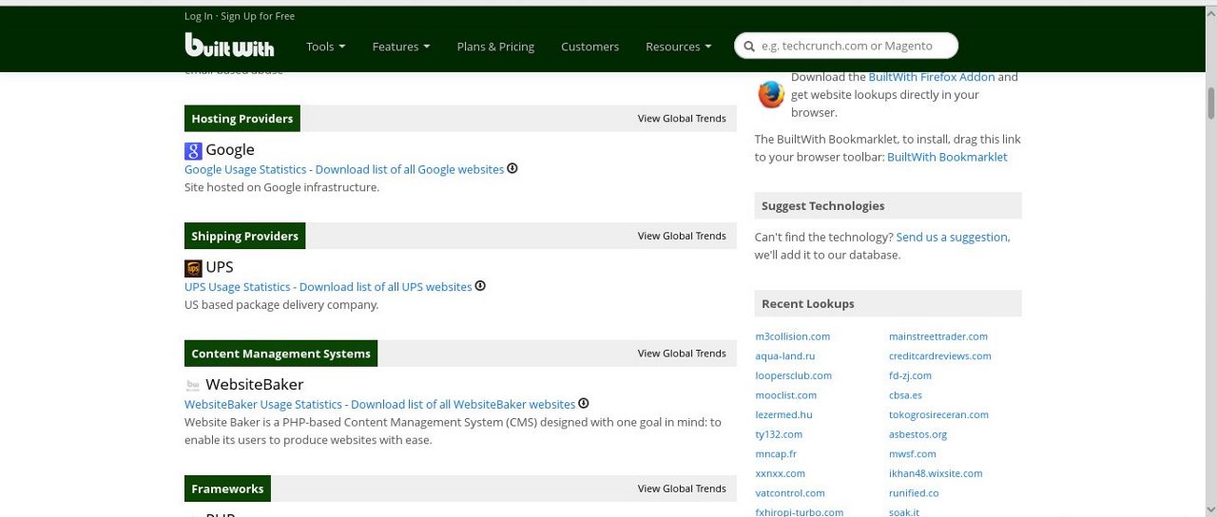The height and width of the screenshot is (517, 1217).
Task: Open recent lookup creditcardreviews.com
Action: pos(940,356)
